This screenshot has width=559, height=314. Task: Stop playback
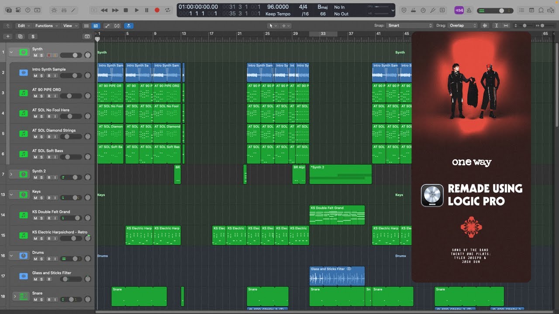[126, 10]
